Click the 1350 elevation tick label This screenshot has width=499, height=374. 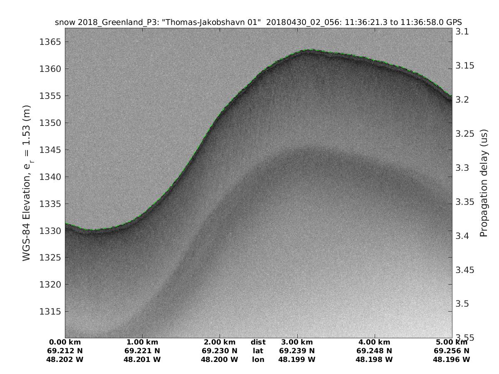coord(50,123)
